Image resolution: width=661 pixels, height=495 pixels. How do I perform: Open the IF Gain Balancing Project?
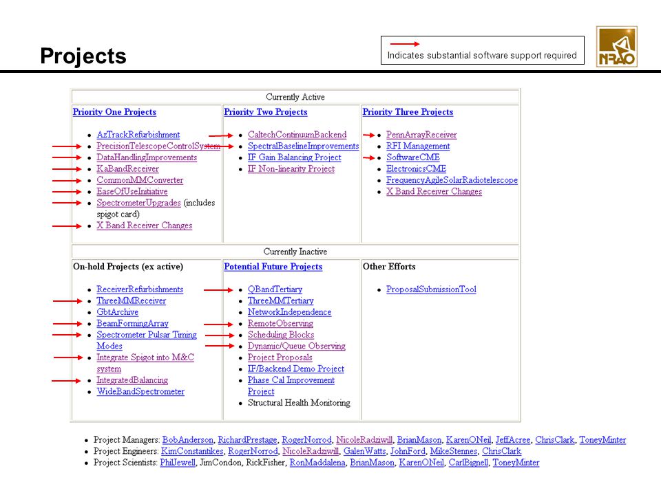295,157
